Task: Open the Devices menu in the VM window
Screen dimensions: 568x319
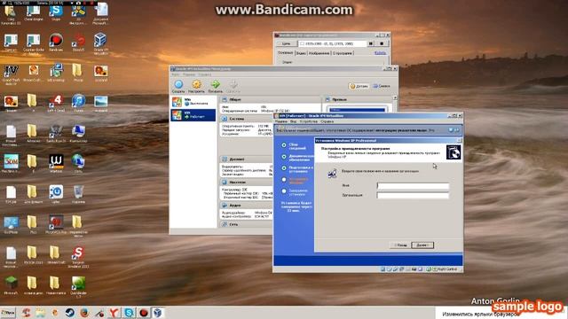Action: 308,121
